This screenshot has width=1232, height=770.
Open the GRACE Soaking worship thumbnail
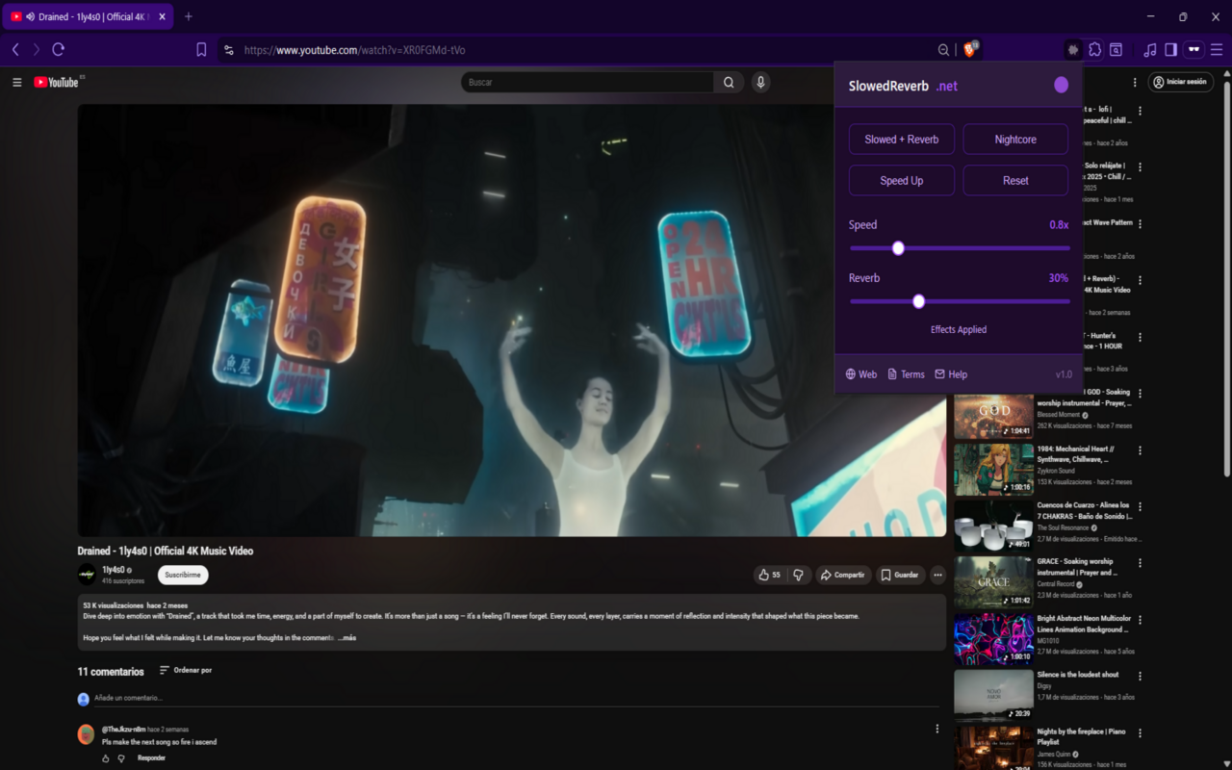[x=993, y=582]
